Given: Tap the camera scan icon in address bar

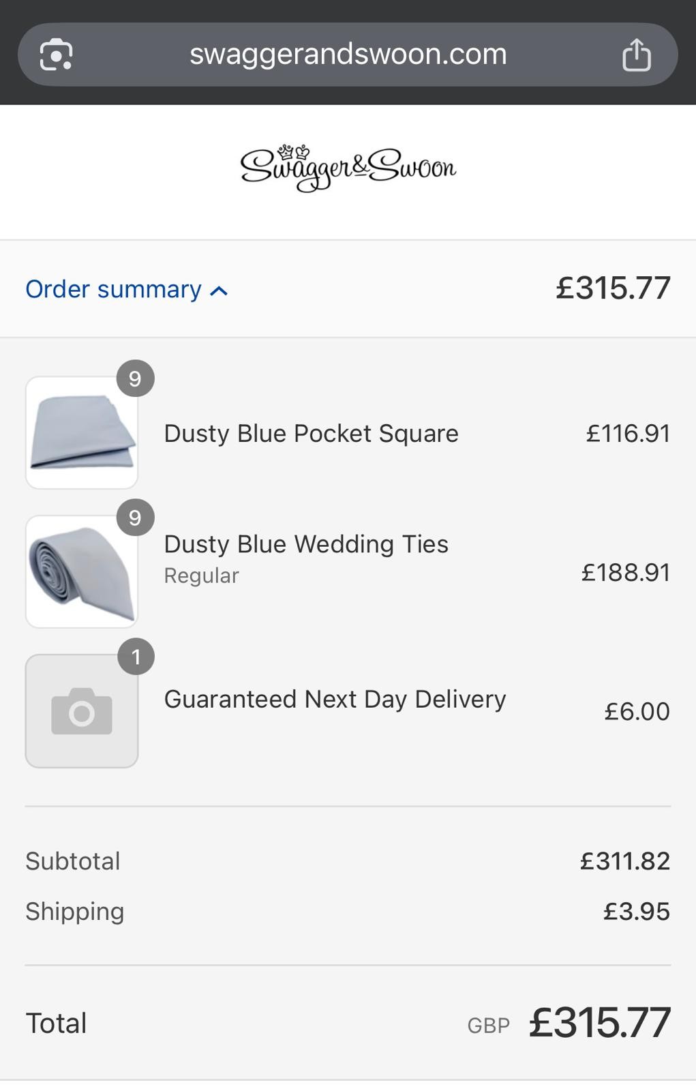Looking at the screenshot, I should (x=56, y=55).
